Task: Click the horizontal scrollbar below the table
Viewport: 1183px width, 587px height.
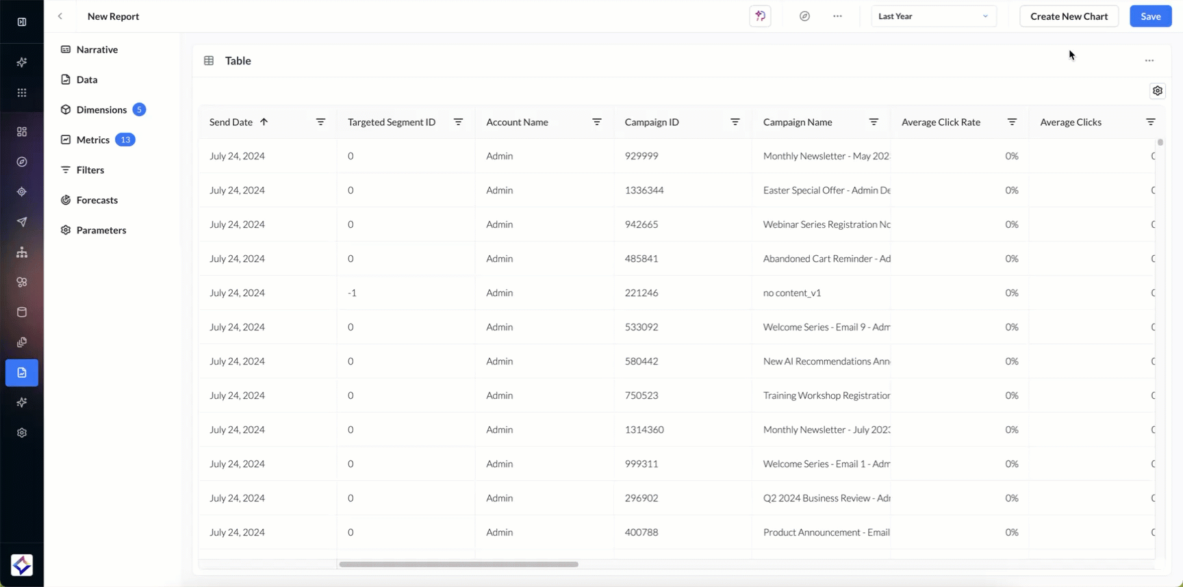Action: 459,564
